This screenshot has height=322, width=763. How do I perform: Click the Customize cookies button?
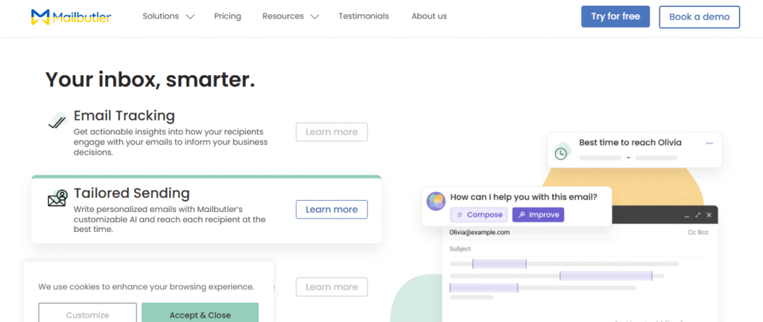[87, 315]
